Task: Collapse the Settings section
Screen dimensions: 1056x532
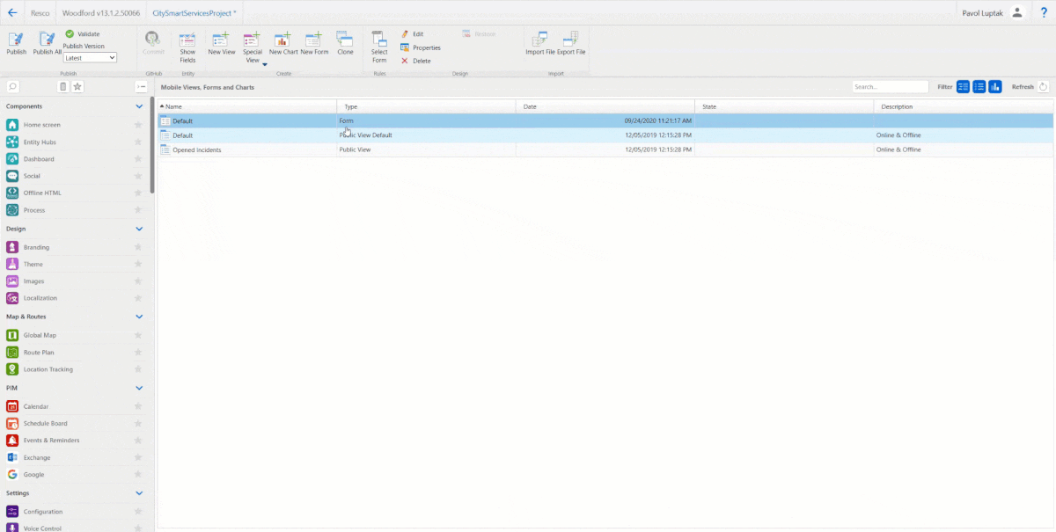Action: tap(139, 493)
